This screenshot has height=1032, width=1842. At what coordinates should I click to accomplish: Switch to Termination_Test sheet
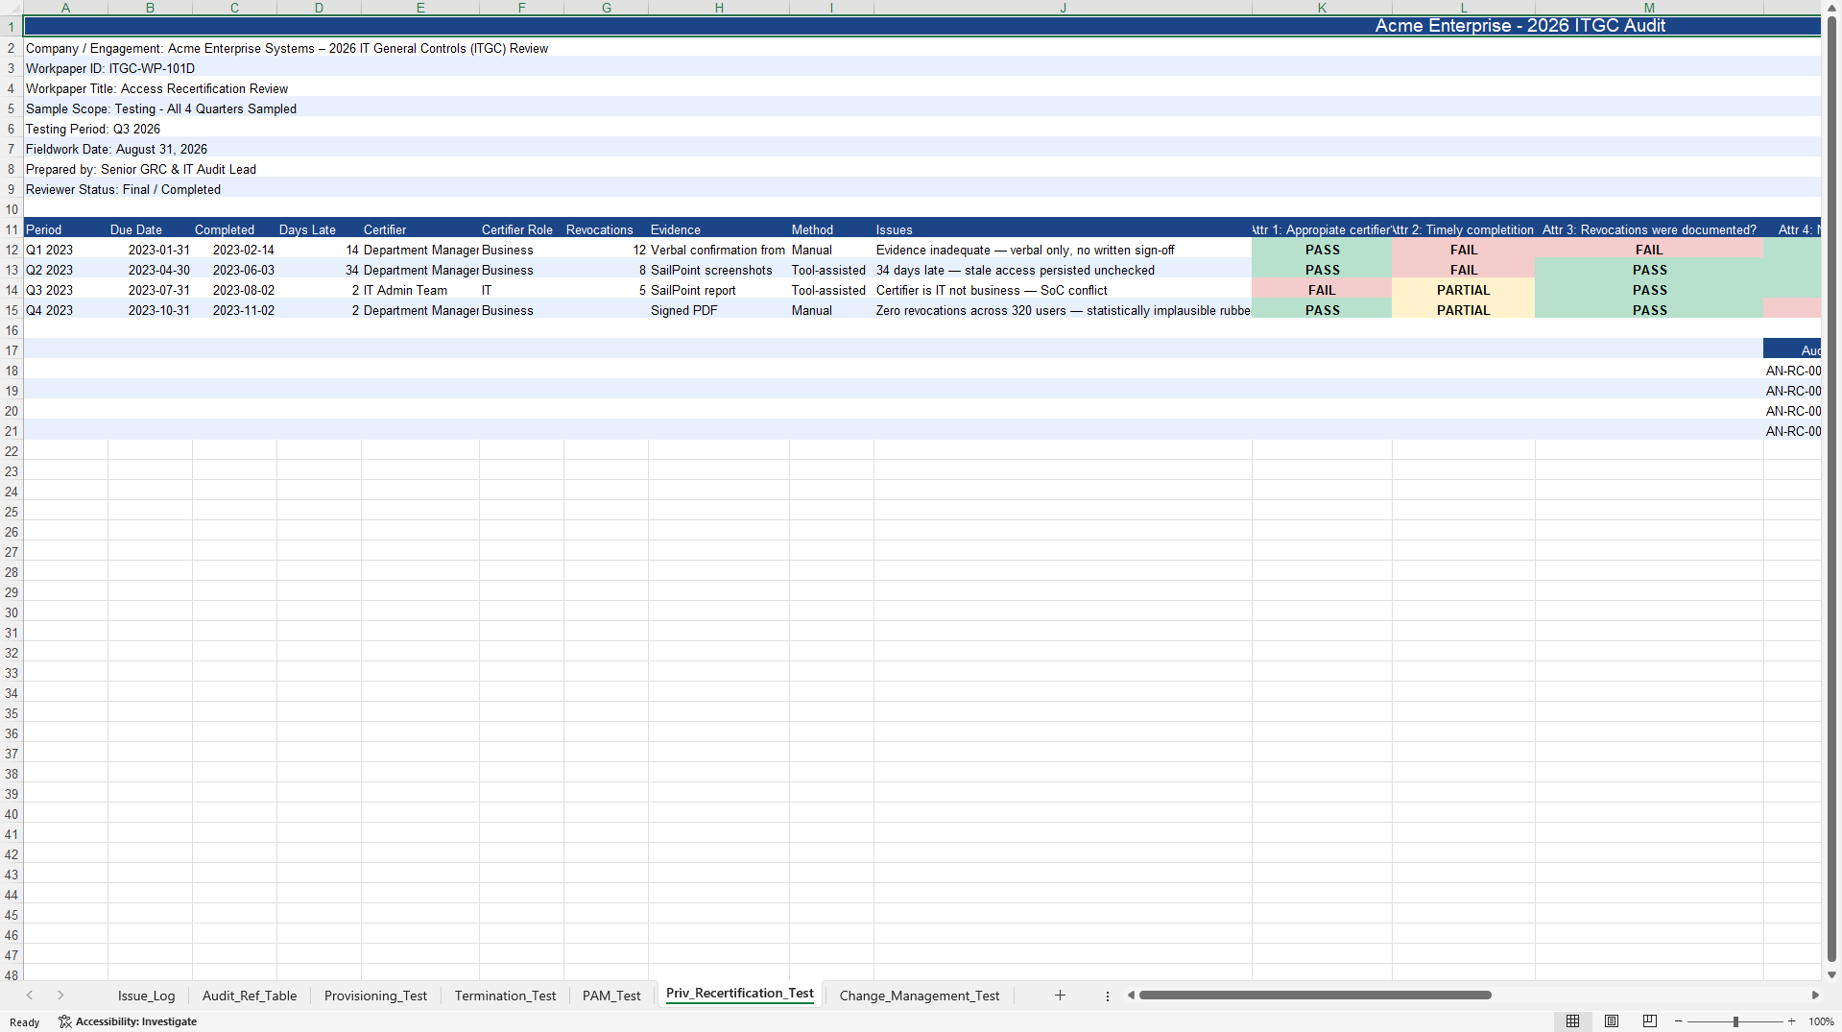tap(505, 996)
